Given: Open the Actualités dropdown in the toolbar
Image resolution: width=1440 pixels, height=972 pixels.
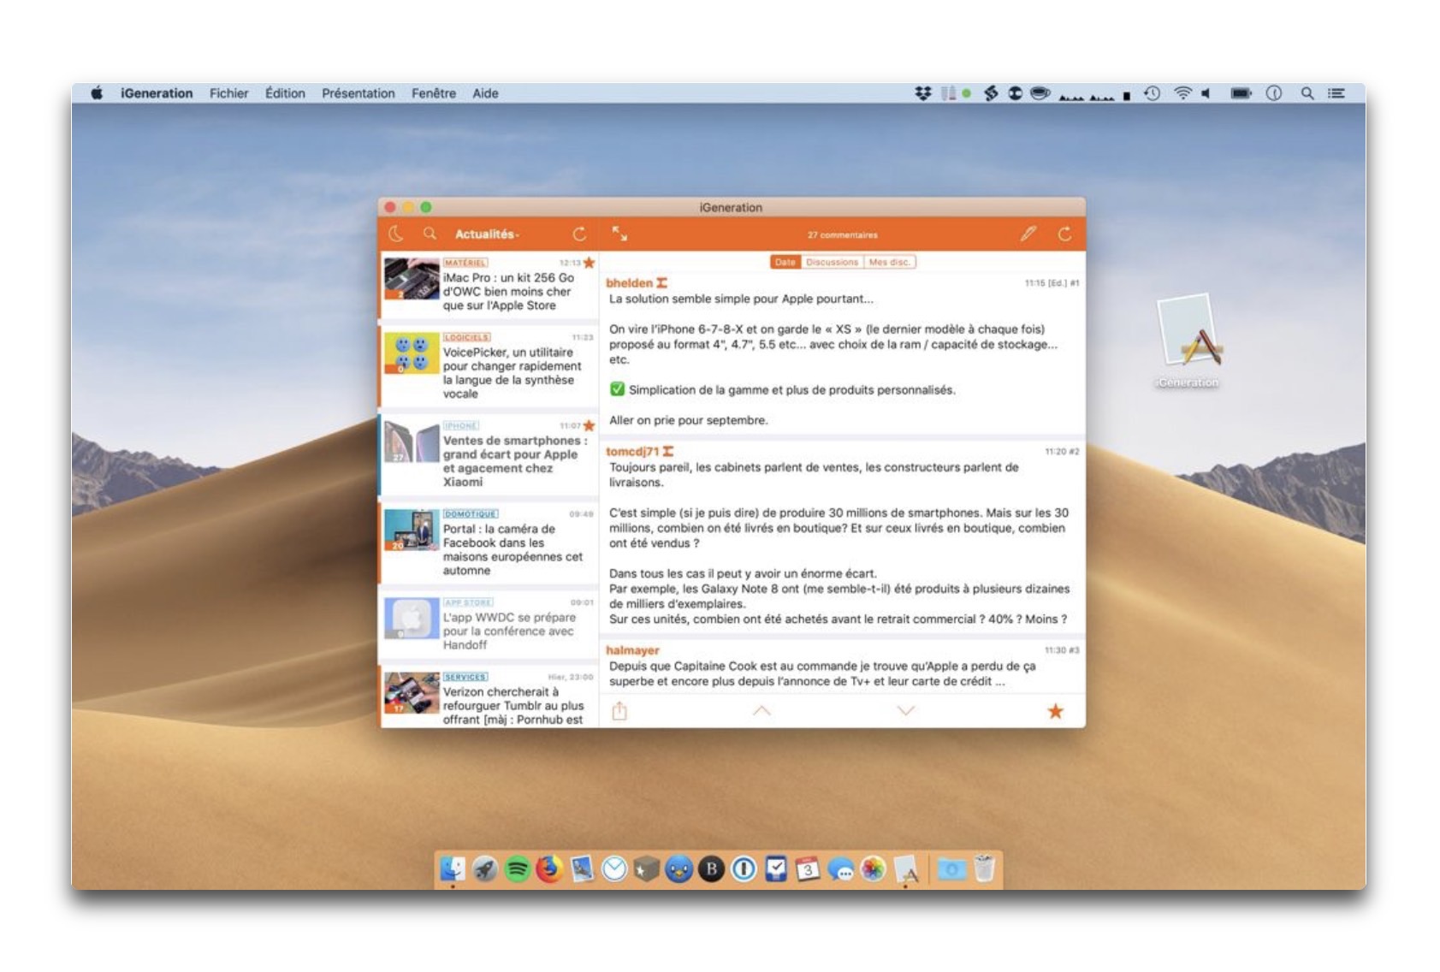Looking at the screenshot, I should pyautogui.click(x=487, y=234).
